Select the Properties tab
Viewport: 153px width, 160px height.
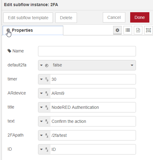pos(33,30)
